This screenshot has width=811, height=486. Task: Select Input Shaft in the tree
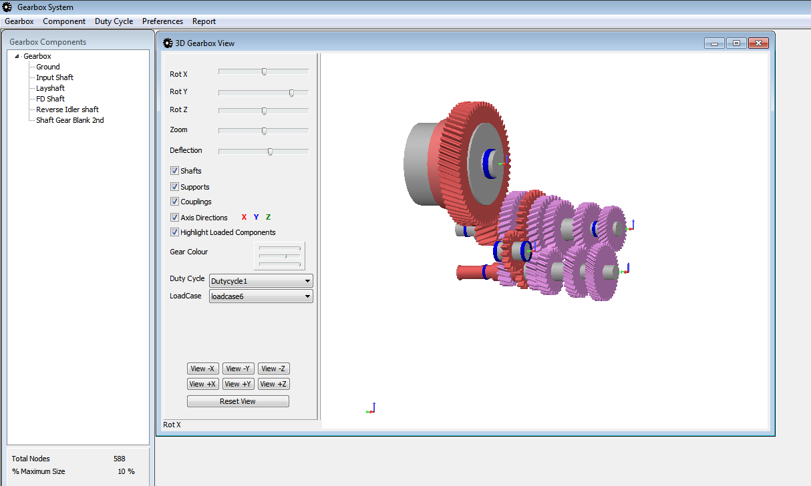[x=55, y=77]
